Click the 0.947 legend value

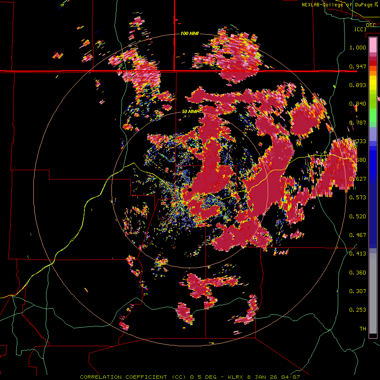pos(358,66)
